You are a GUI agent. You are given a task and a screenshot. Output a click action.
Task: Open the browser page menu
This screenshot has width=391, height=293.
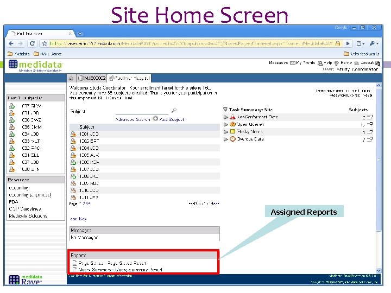361,43
